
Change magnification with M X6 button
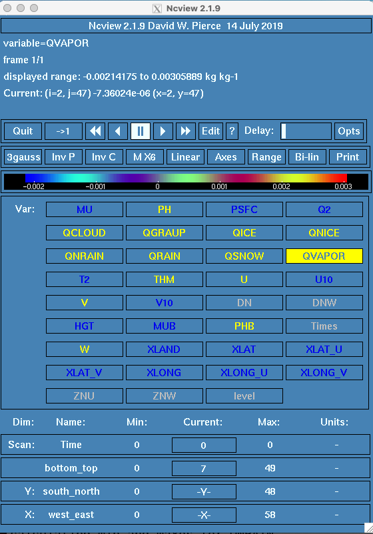point(145,157)
